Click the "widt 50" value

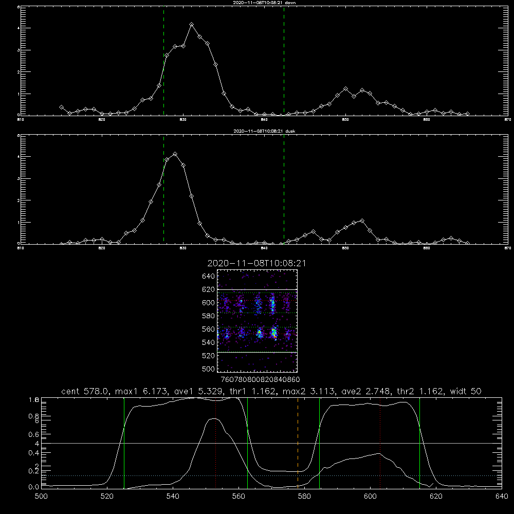coord(466,391)
